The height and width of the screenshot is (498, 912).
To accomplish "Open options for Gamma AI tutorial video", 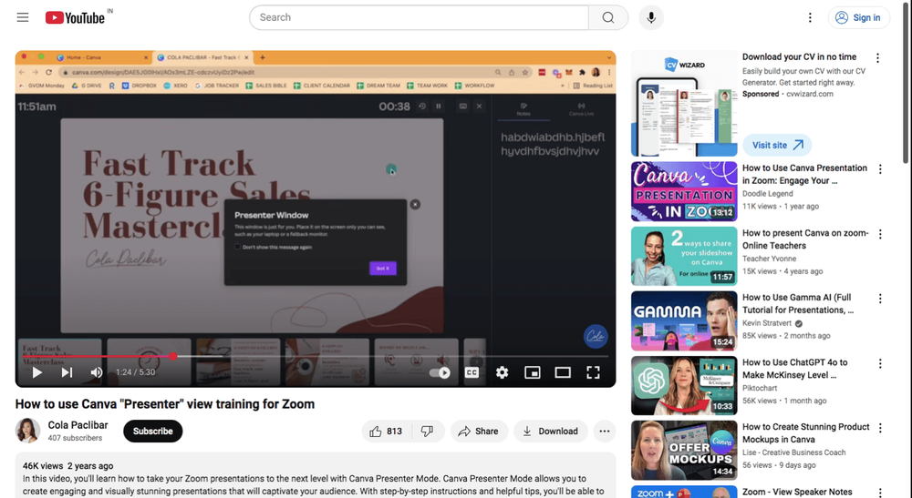I will [880, 299].
